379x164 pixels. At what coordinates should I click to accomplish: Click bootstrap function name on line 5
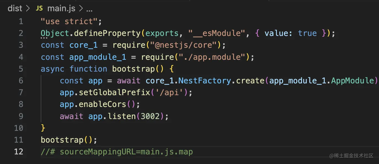133,69
